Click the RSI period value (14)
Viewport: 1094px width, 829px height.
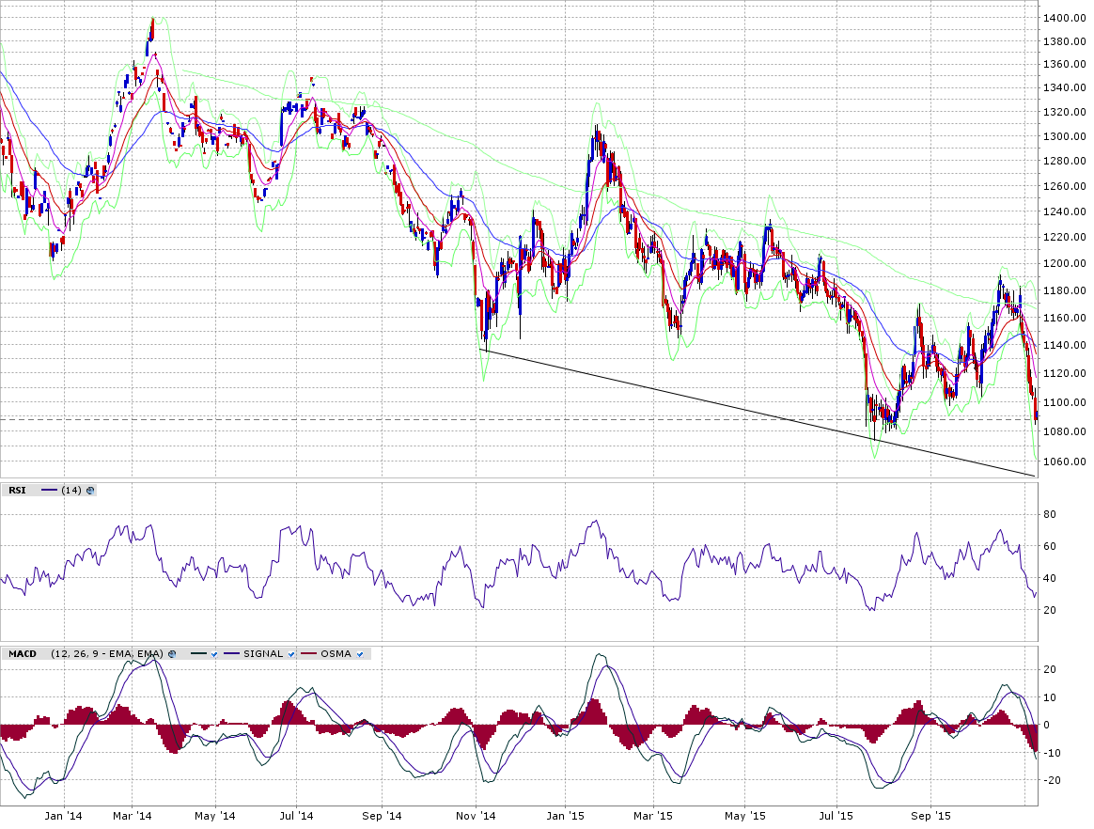click(x=71, y=491)
